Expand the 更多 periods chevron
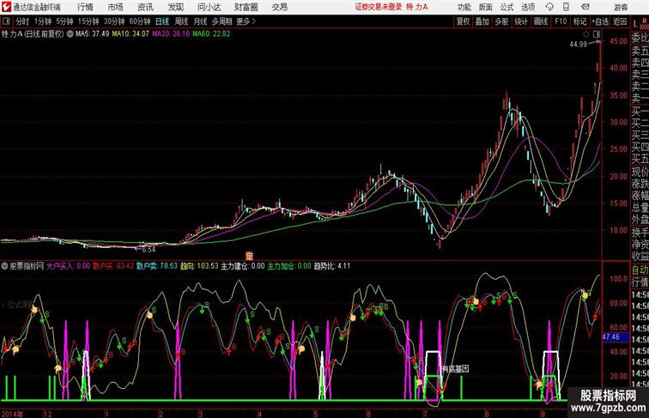This screenshot has height=418, width=649. tap(246, 21)
